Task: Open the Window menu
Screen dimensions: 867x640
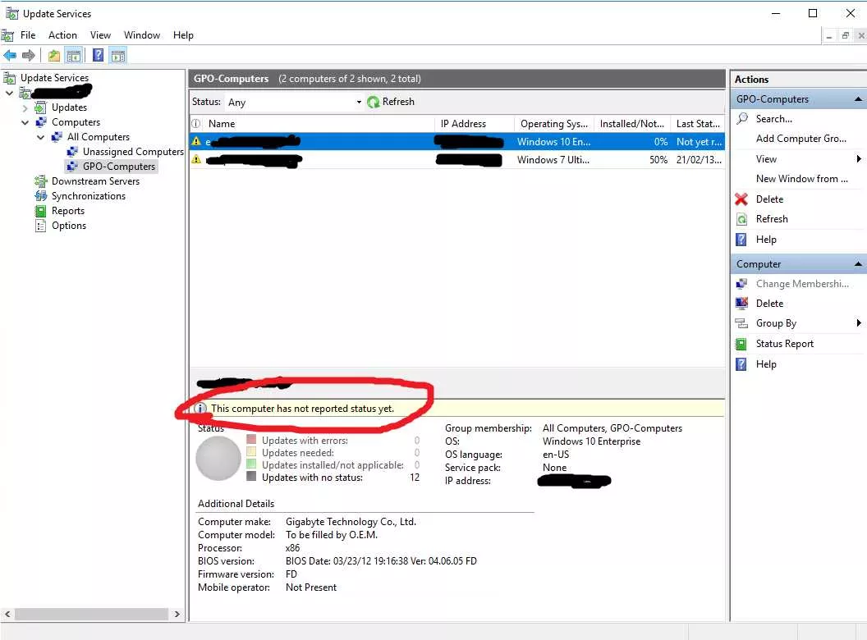Action: tap(141, 34)
